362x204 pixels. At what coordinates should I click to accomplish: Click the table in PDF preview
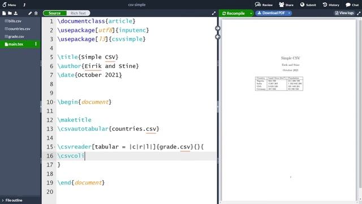point(279,83)
